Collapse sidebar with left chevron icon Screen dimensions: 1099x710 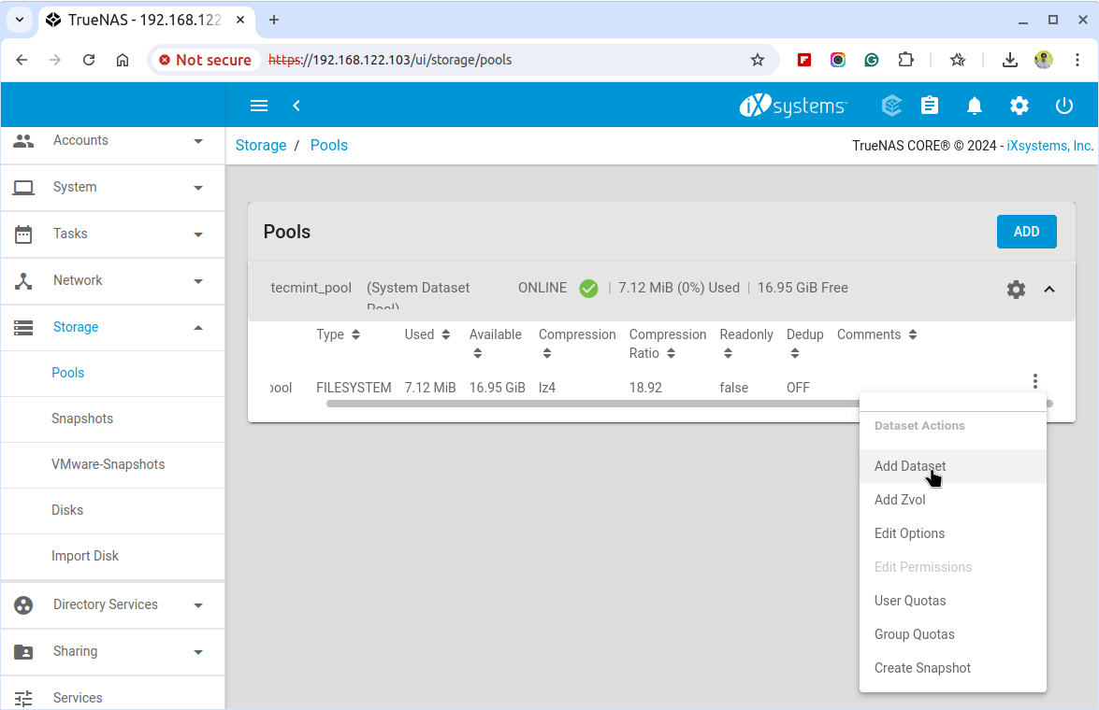[296, 106]
